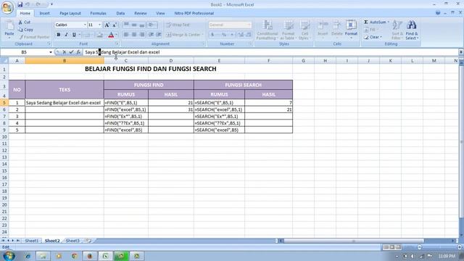Image resolution: width=464 pixels, height=261 pixels.
Task: Open the View tab
Action: [x=160, y=13]
